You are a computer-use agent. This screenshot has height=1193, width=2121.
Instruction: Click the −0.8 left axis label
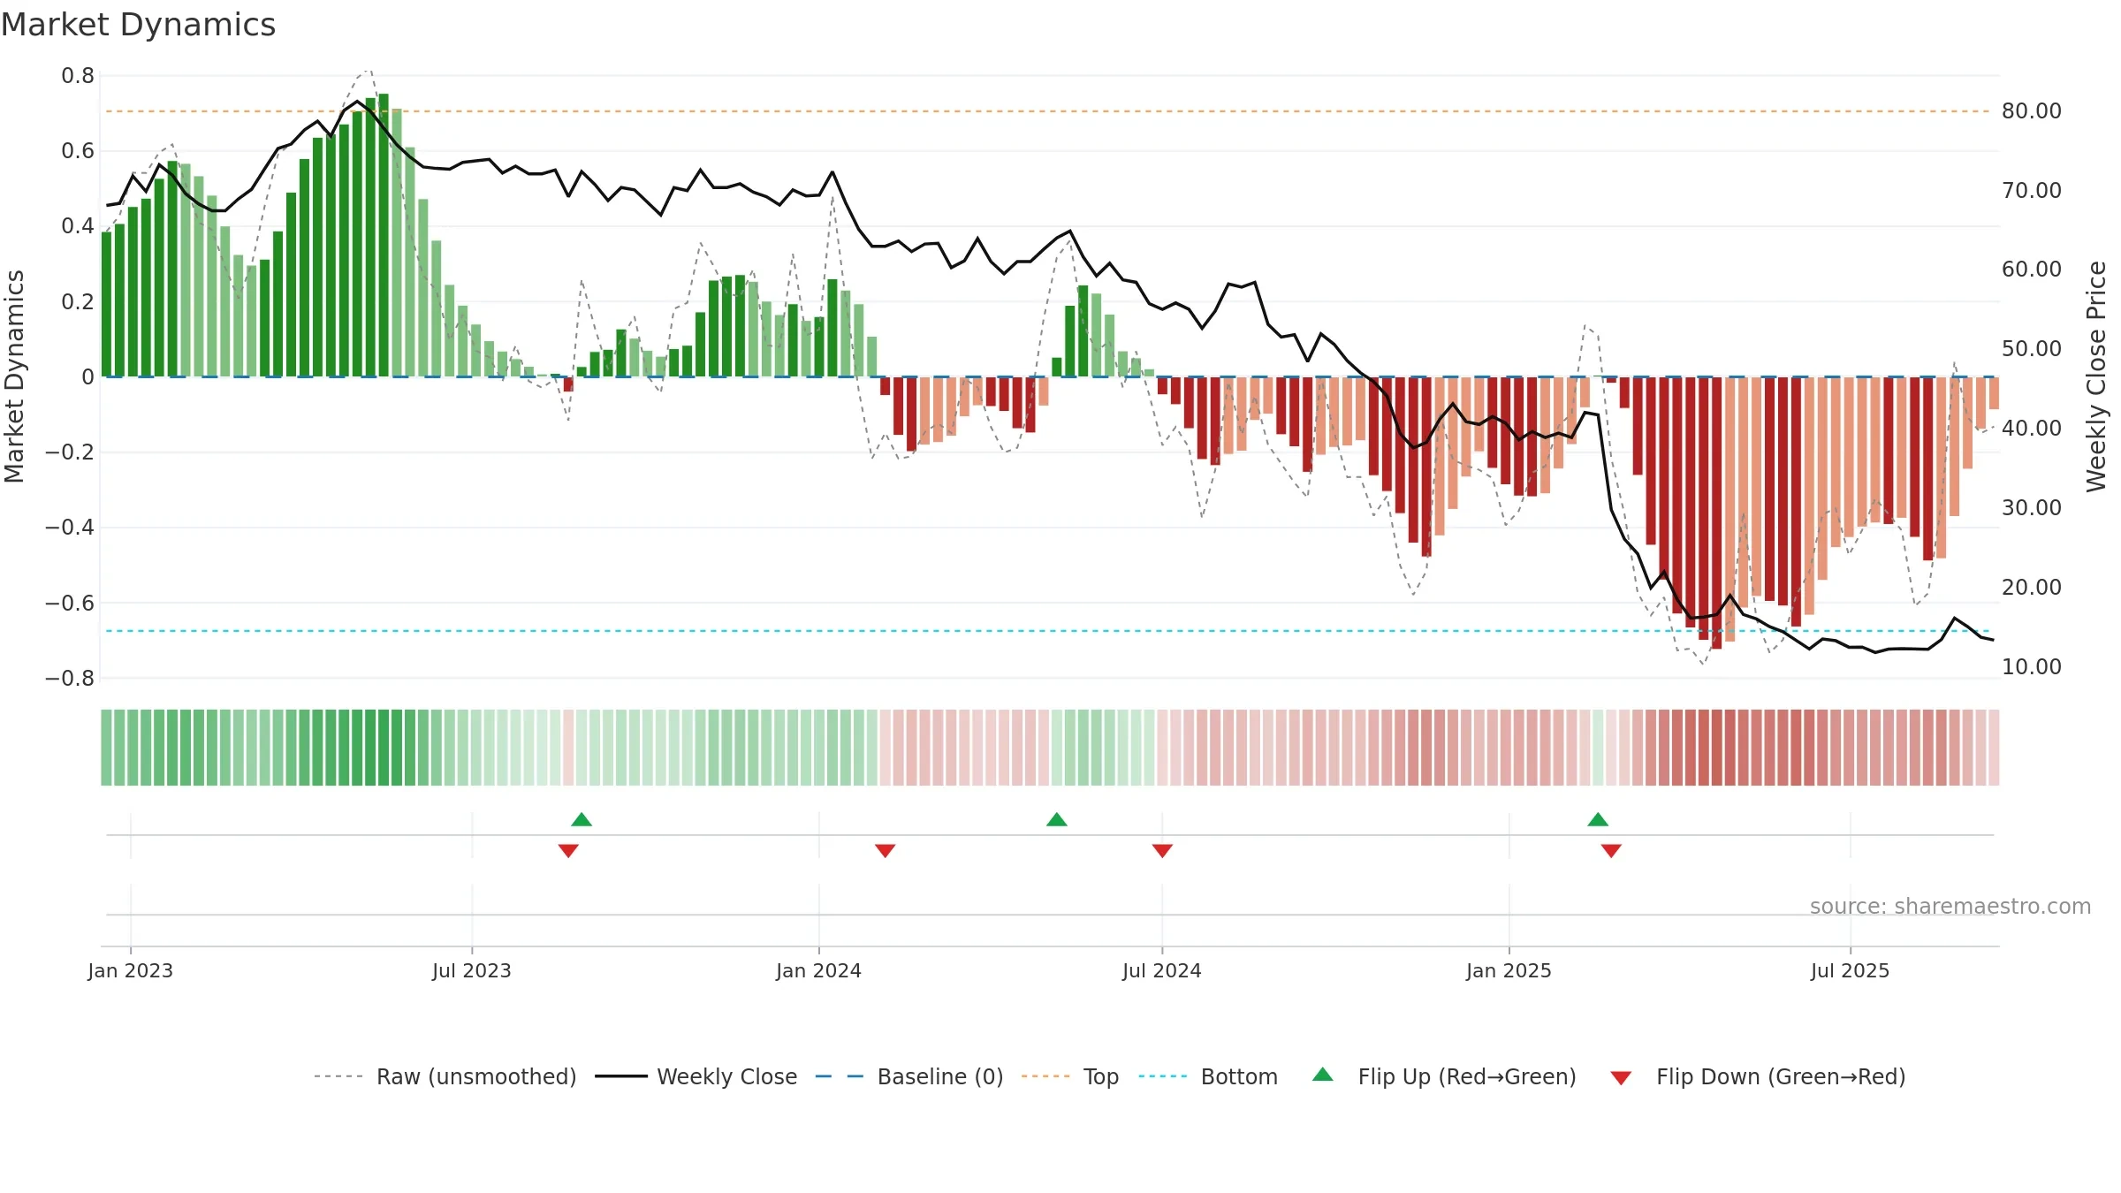point(70,679)
